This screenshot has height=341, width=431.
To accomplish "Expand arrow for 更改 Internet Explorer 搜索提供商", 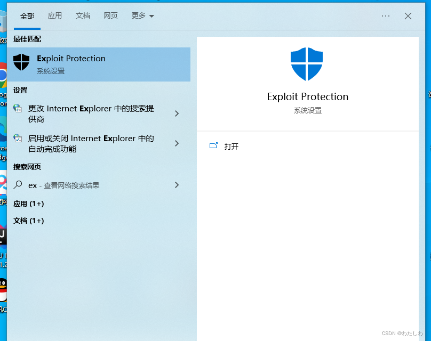I will tap(177, 113).
